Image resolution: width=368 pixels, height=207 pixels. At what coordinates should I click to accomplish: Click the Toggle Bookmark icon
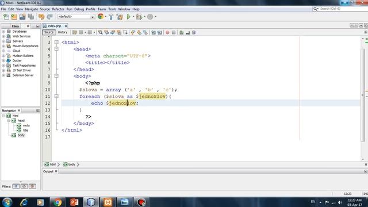[145, 33]
